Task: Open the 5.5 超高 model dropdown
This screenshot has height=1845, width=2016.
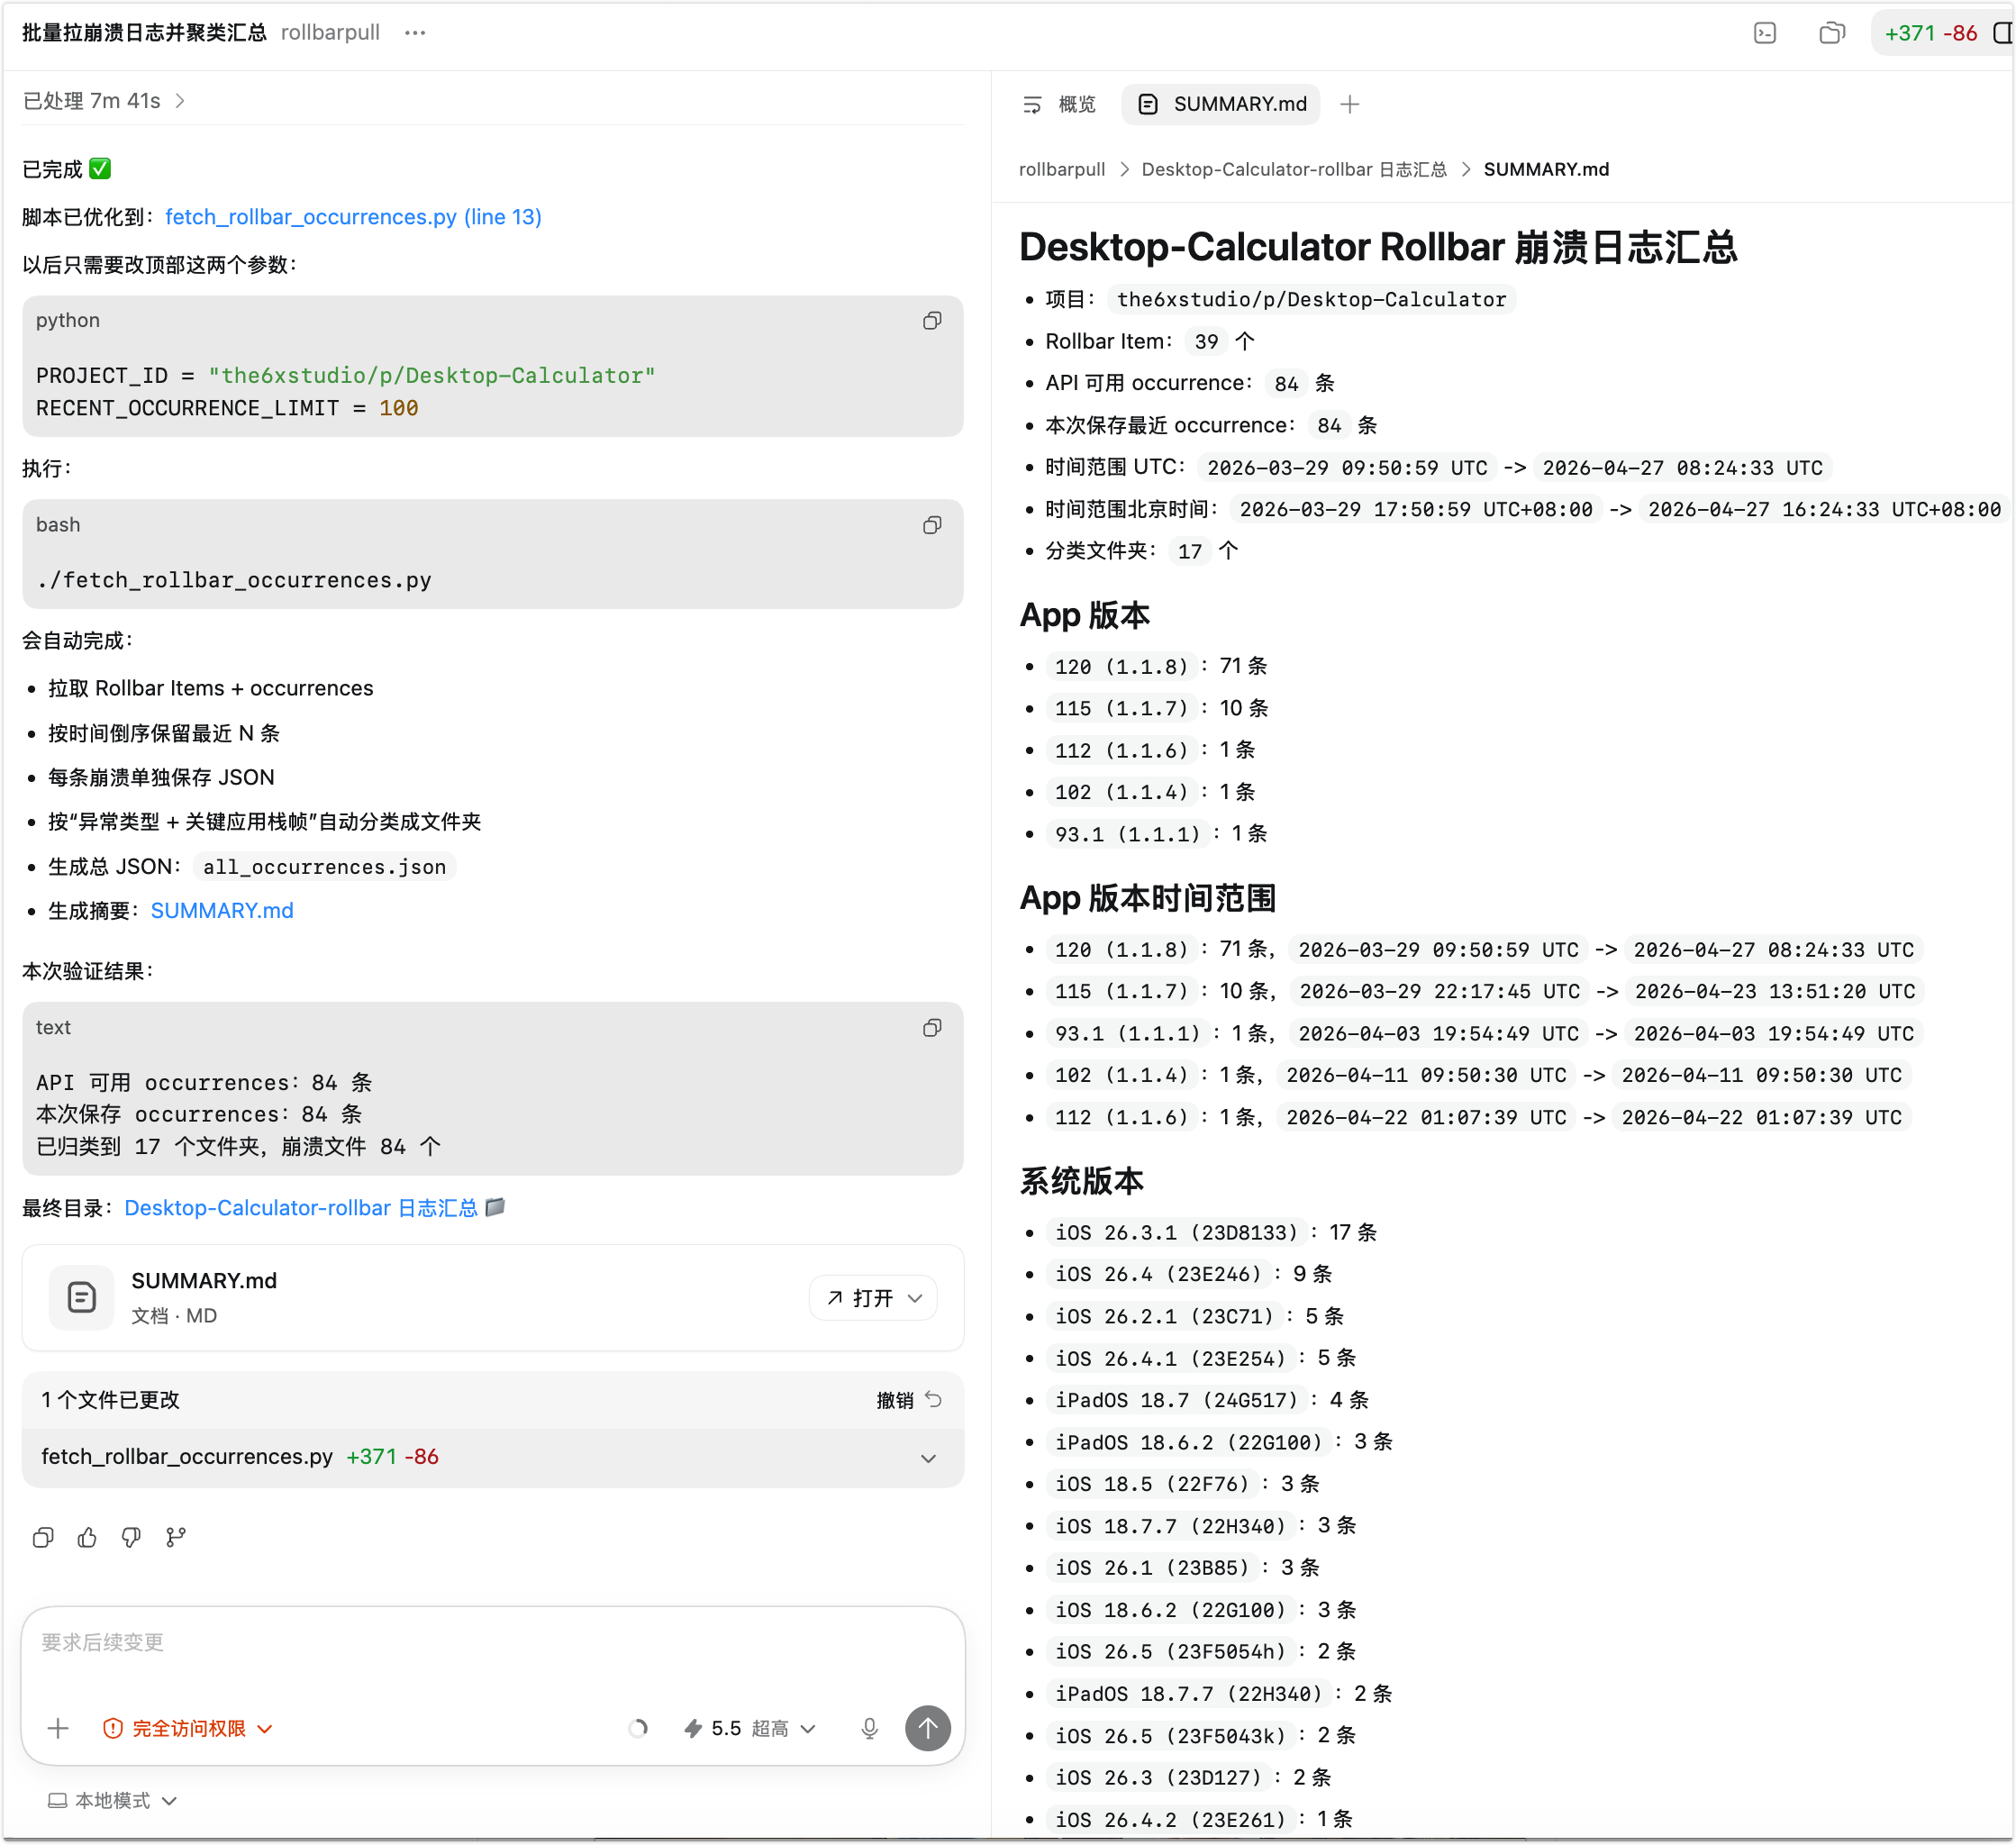Action: (x=750, y=1728)
